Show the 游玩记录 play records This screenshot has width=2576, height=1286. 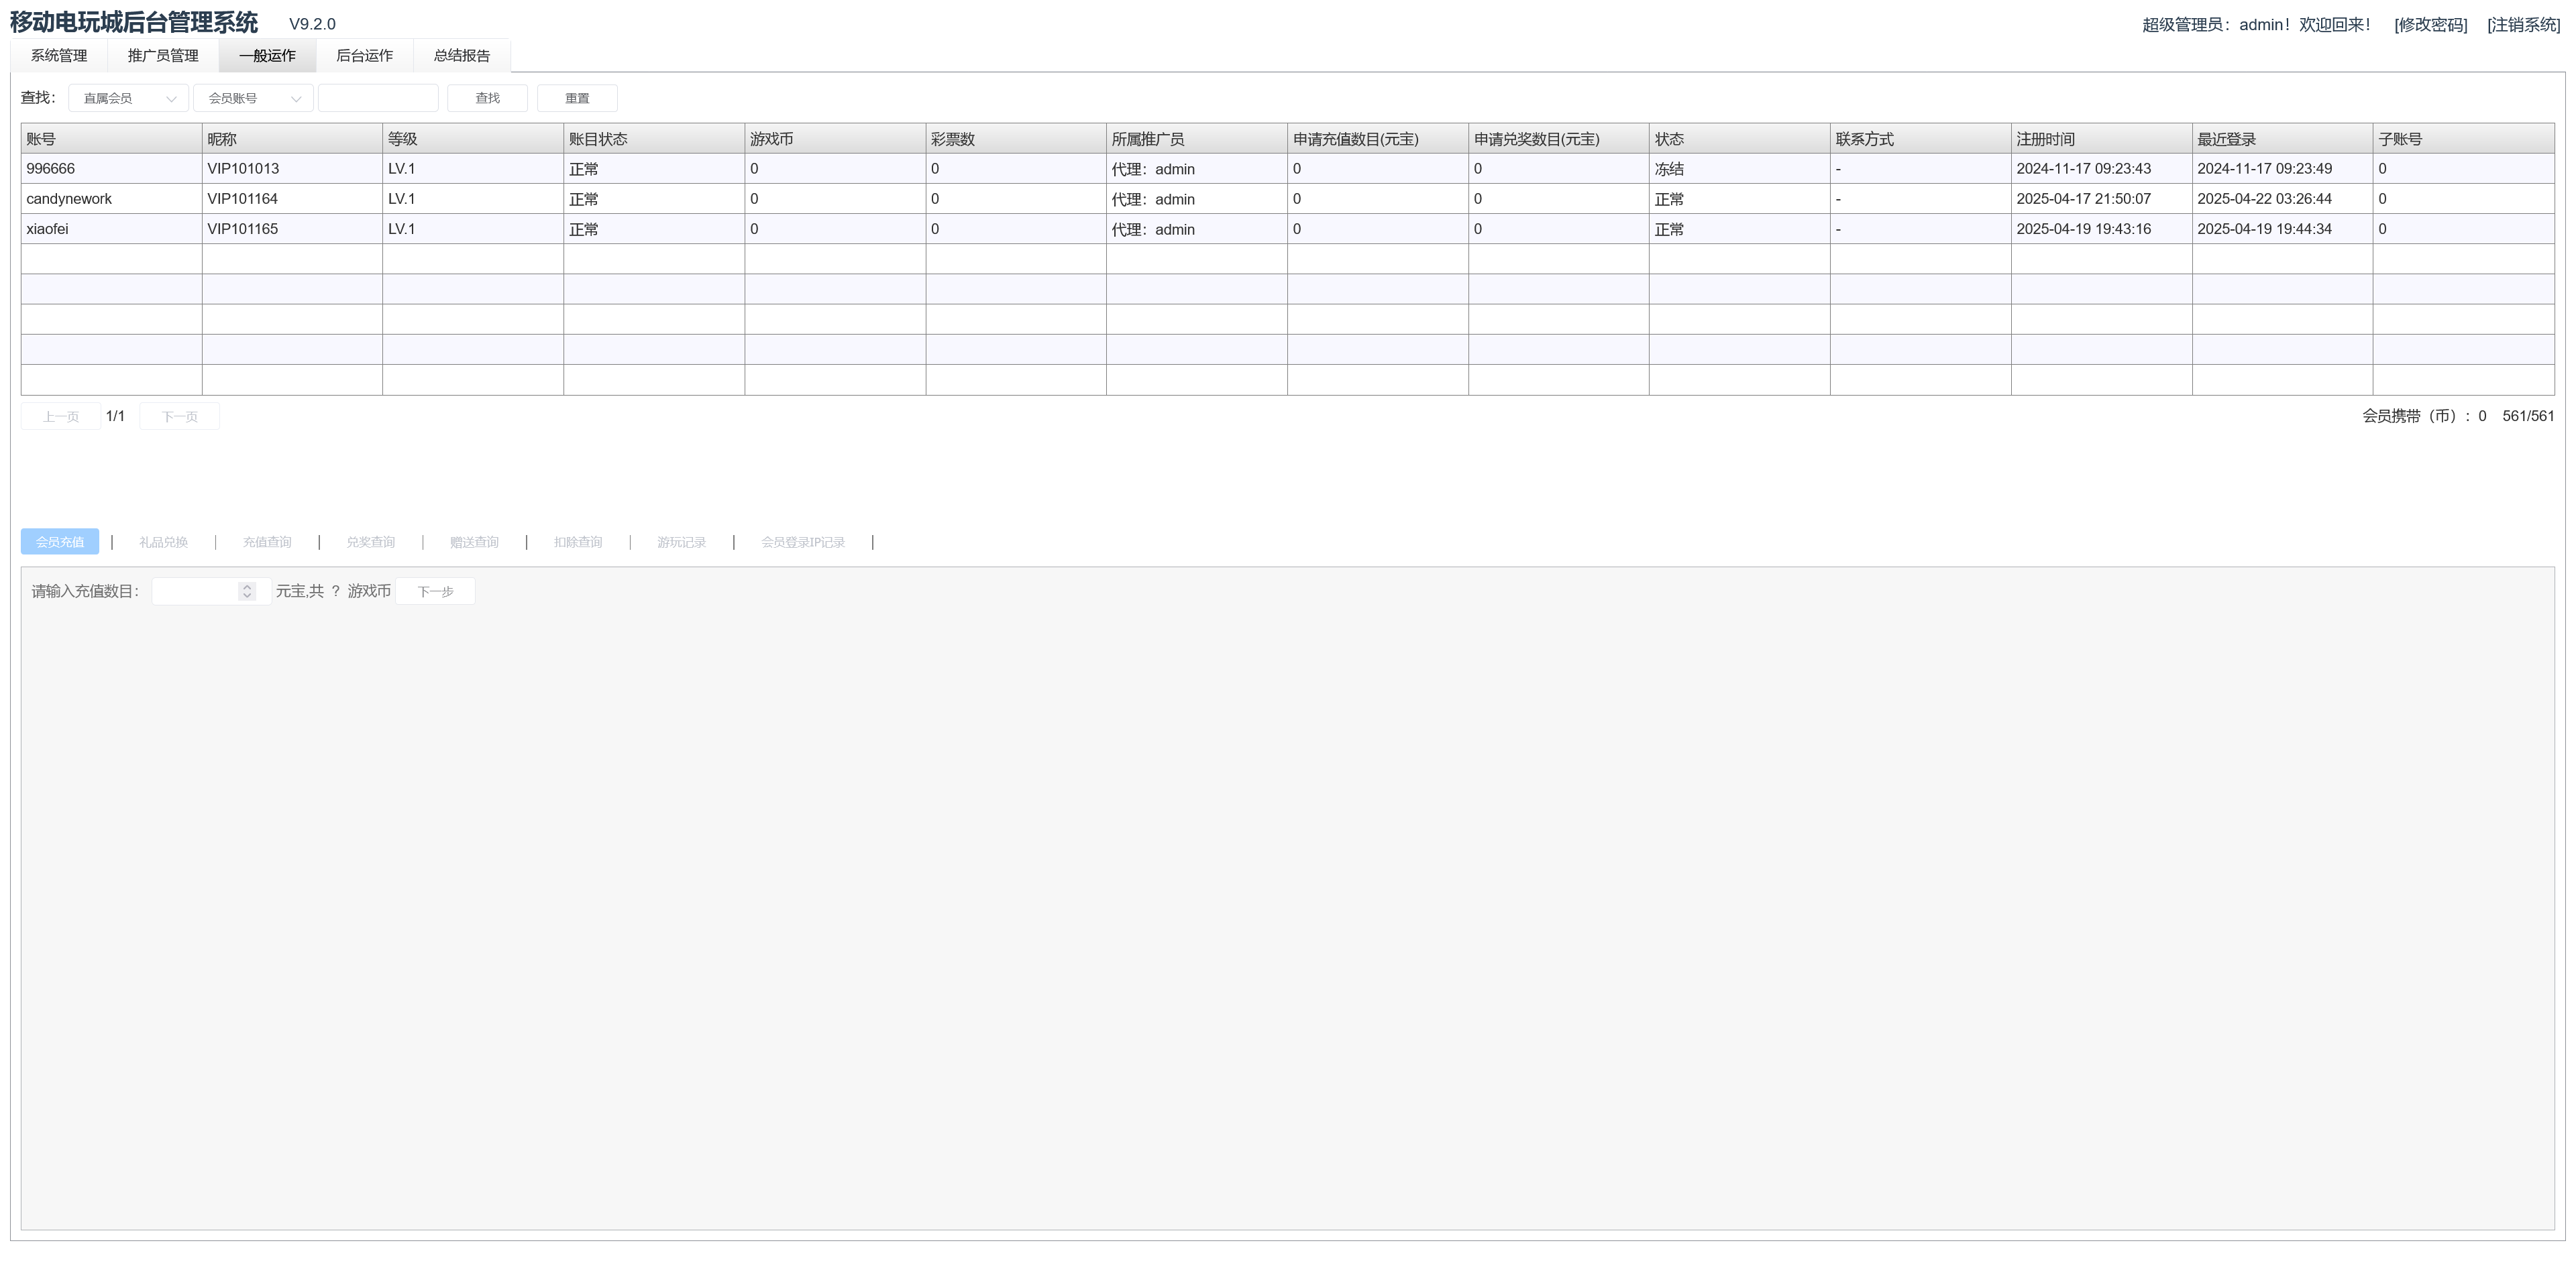[681, 542]
